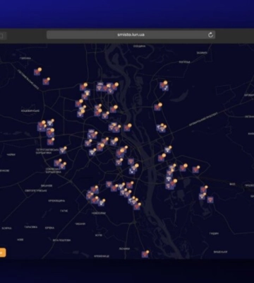Select the map marker nearest Горенка
Screen dimensions: 254x283
(37, 72)
